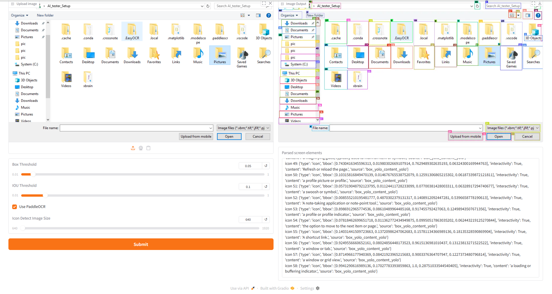Image resolution: width=552 pixels, height=294 pixels.
Task: Download the Image Output result
Action: [x=540, y=3]
